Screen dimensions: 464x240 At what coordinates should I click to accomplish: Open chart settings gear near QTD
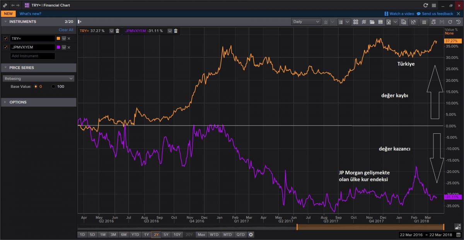pyautogui.click(x=251, y=234)
